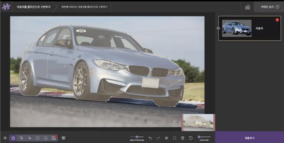The image size is (284, 143).
Task: Click the question mark help icon
Action: pos(277,7)
